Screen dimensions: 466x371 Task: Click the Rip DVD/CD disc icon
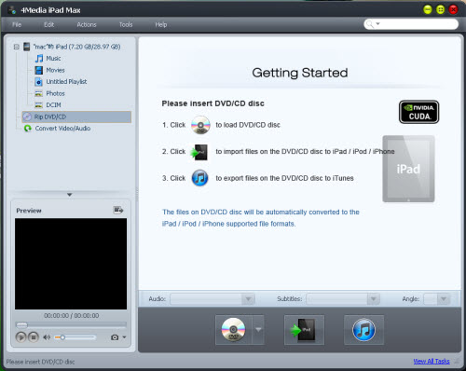pos(27,117)
